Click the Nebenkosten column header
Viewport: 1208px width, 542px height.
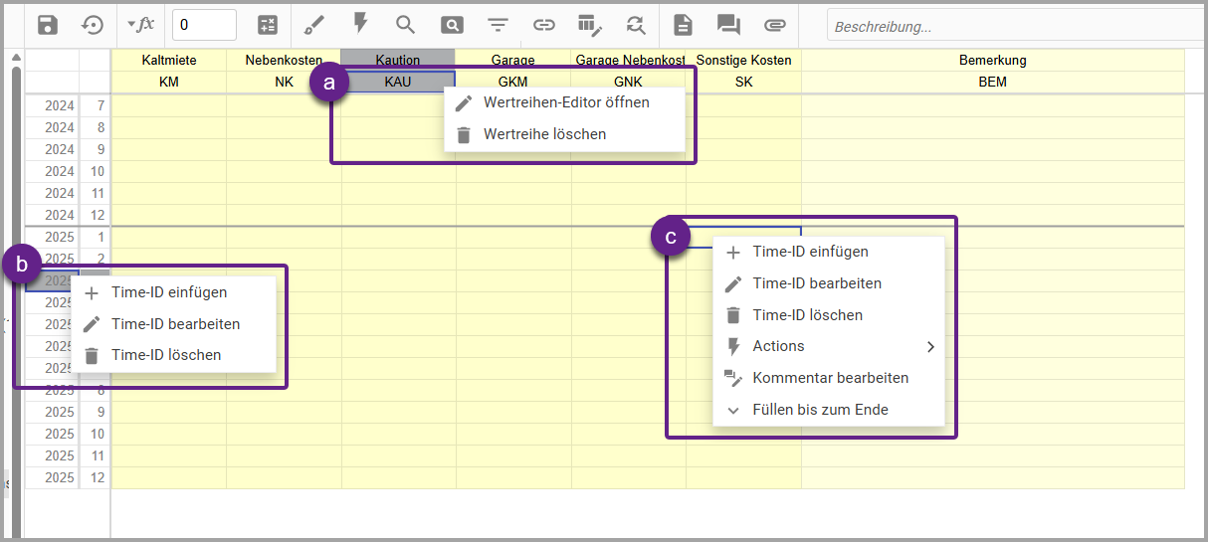tap(284, 61)
